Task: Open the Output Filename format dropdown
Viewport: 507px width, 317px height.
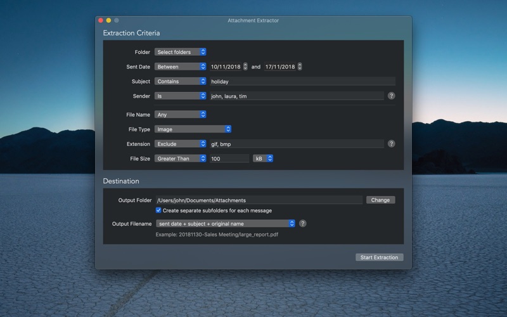Action: tap(226, 224)
